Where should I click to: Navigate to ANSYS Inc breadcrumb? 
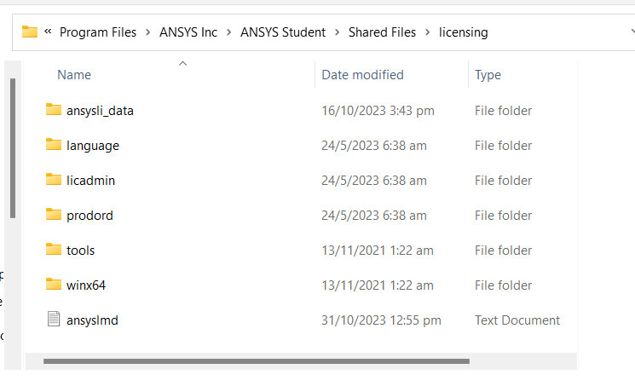coord(188,32)
